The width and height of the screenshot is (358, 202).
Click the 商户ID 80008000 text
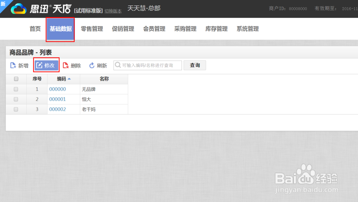tap(288, 9)
